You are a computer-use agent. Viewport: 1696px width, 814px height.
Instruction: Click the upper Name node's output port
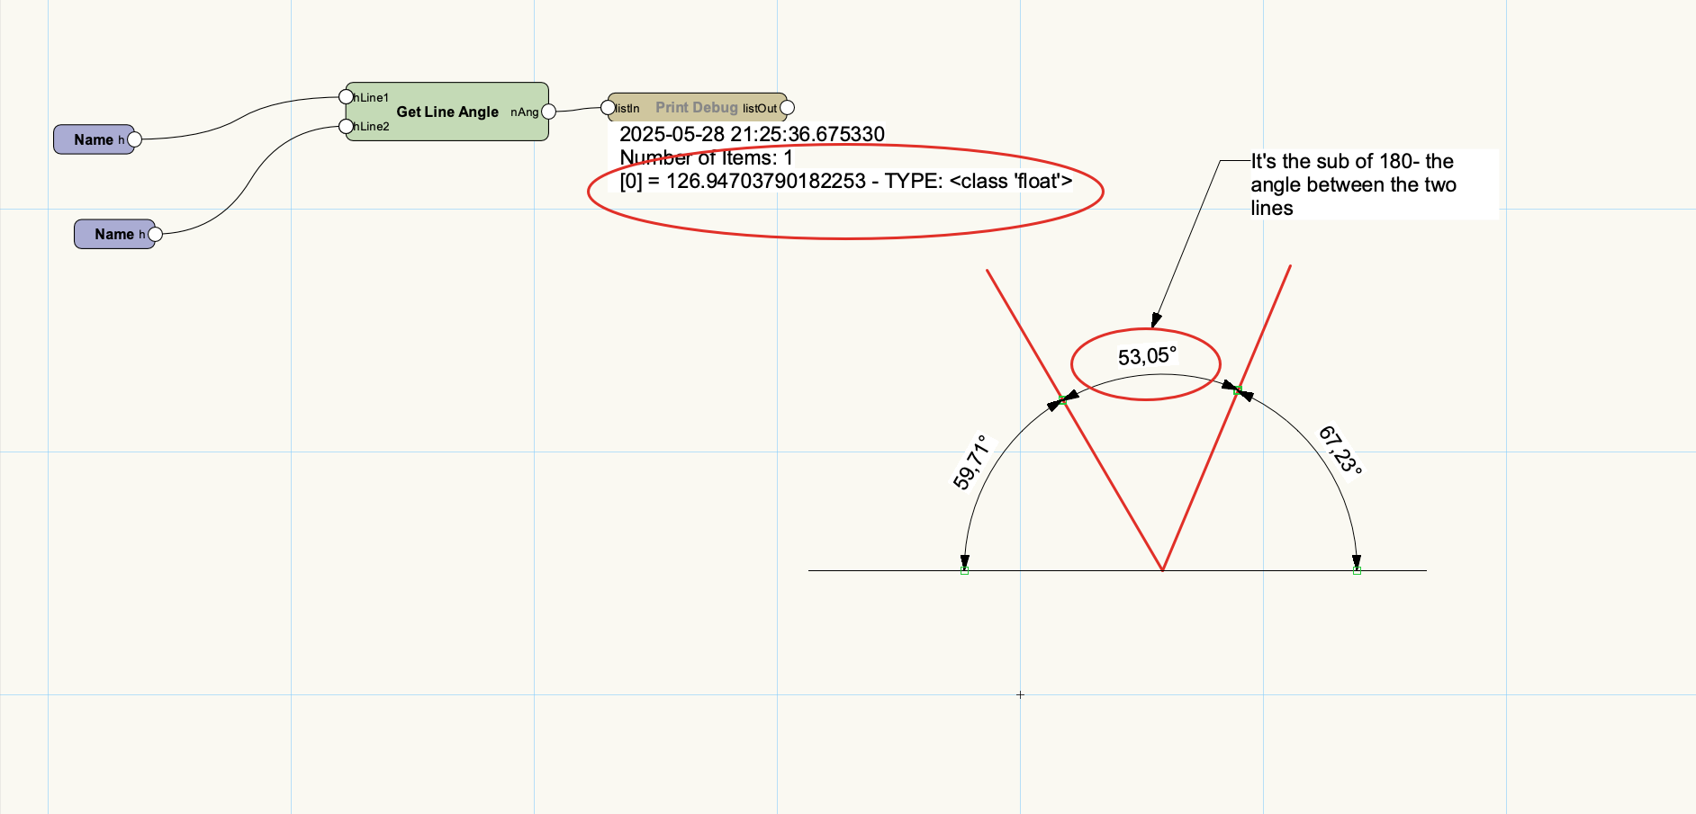point(134,139)
